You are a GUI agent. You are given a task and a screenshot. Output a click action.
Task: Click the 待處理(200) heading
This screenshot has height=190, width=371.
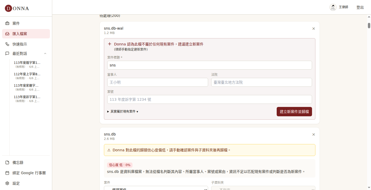point(110,16)
